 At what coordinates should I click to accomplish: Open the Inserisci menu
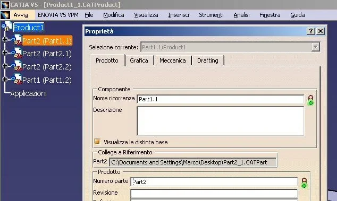point(179,15)
